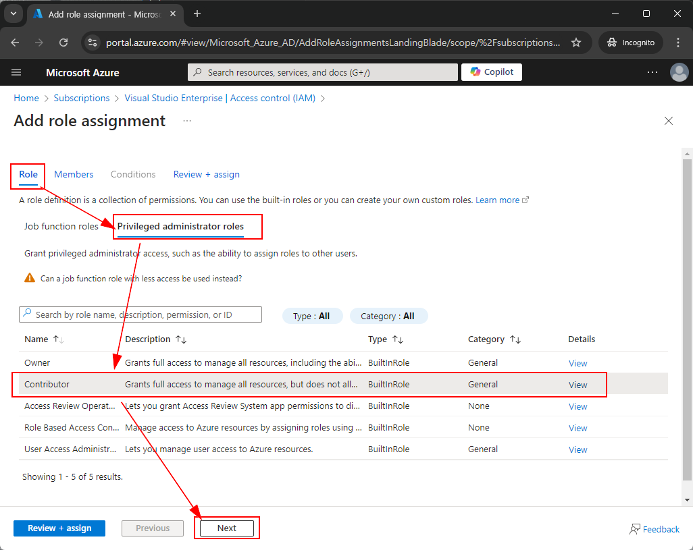Navigate to Subscriptions breadcrumb
The image size is (693, 550).
(x=82, y=98)
